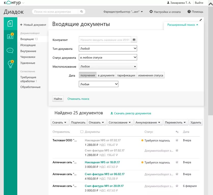Open the Статус документа dropdown
Screen dimensions: 213x195
[x=108, y=57]
